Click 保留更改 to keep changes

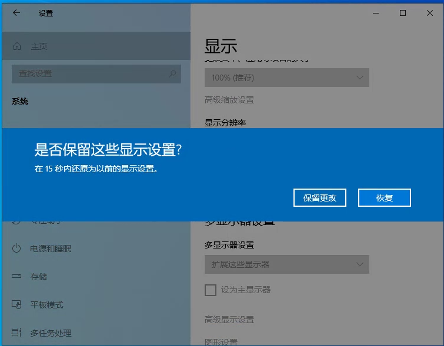[x=320, y=198]
